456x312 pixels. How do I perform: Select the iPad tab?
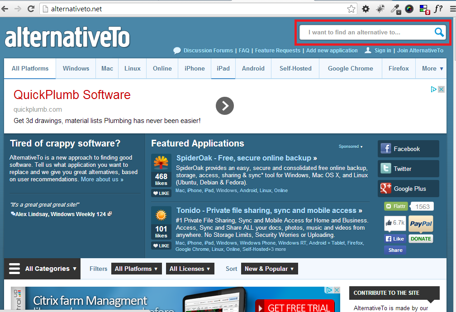[223, 69]
